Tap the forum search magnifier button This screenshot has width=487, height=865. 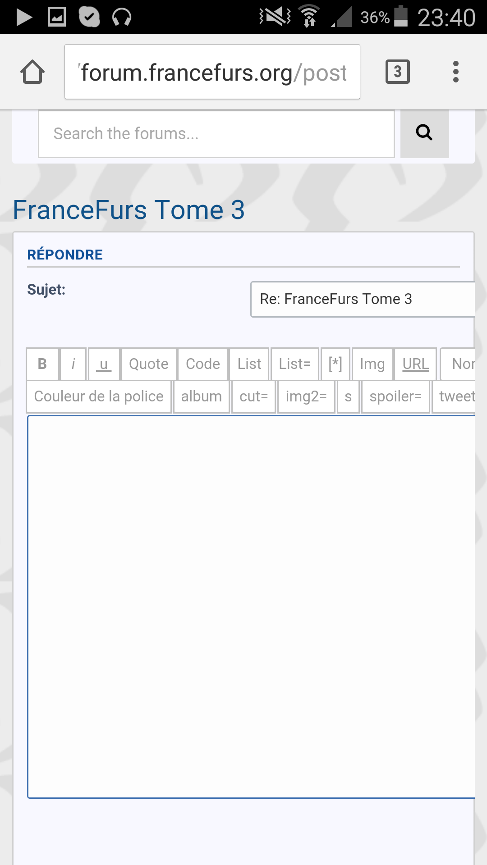pyautogui.click(x=424, y=133)
